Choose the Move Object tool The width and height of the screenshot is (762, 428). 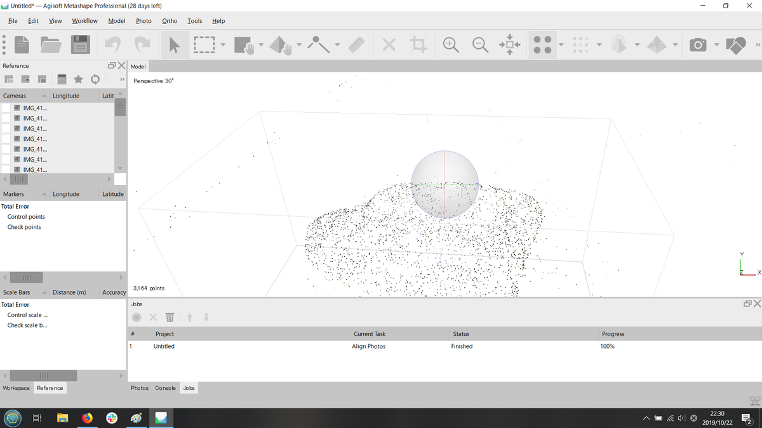(x=280, y=44)
